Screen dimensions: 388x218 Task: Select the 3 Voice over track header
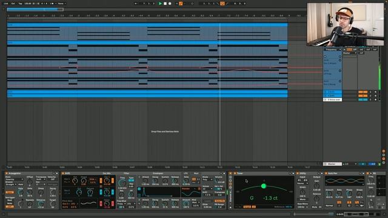(333, 99)
